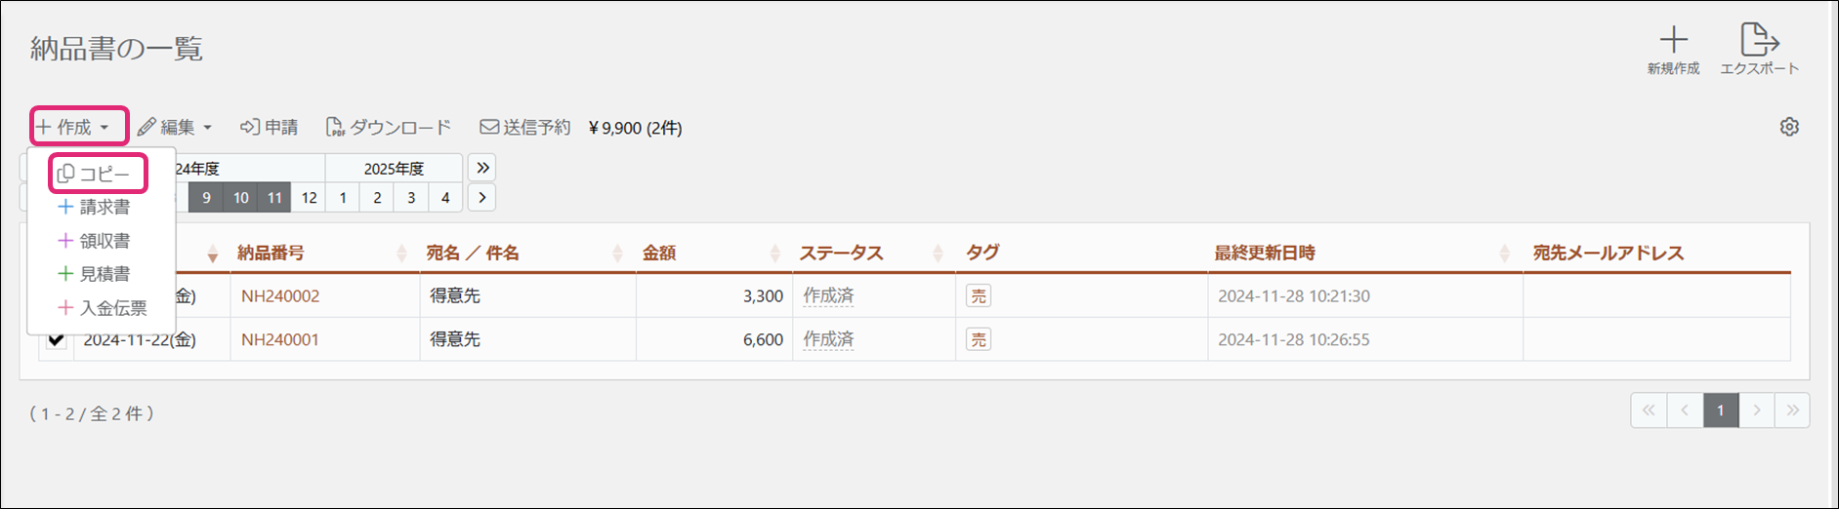Screen dimensions: 1839x509
Task: Click the 送信予約 envelope button
Action: (524, 127)
